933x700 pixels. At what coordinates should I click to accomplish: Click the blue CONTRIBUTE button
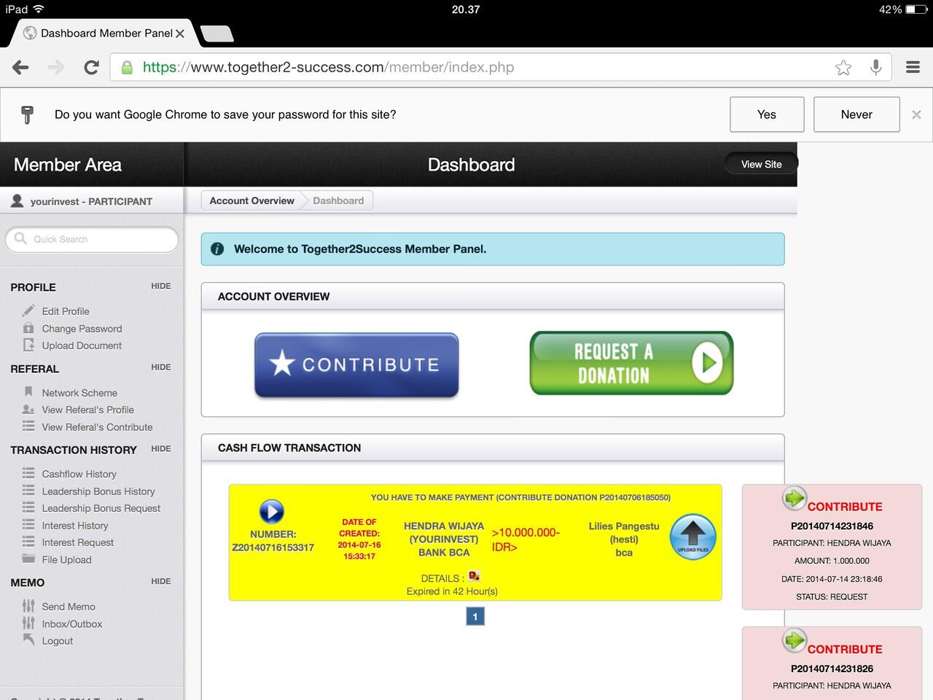(x=356, y=365)
